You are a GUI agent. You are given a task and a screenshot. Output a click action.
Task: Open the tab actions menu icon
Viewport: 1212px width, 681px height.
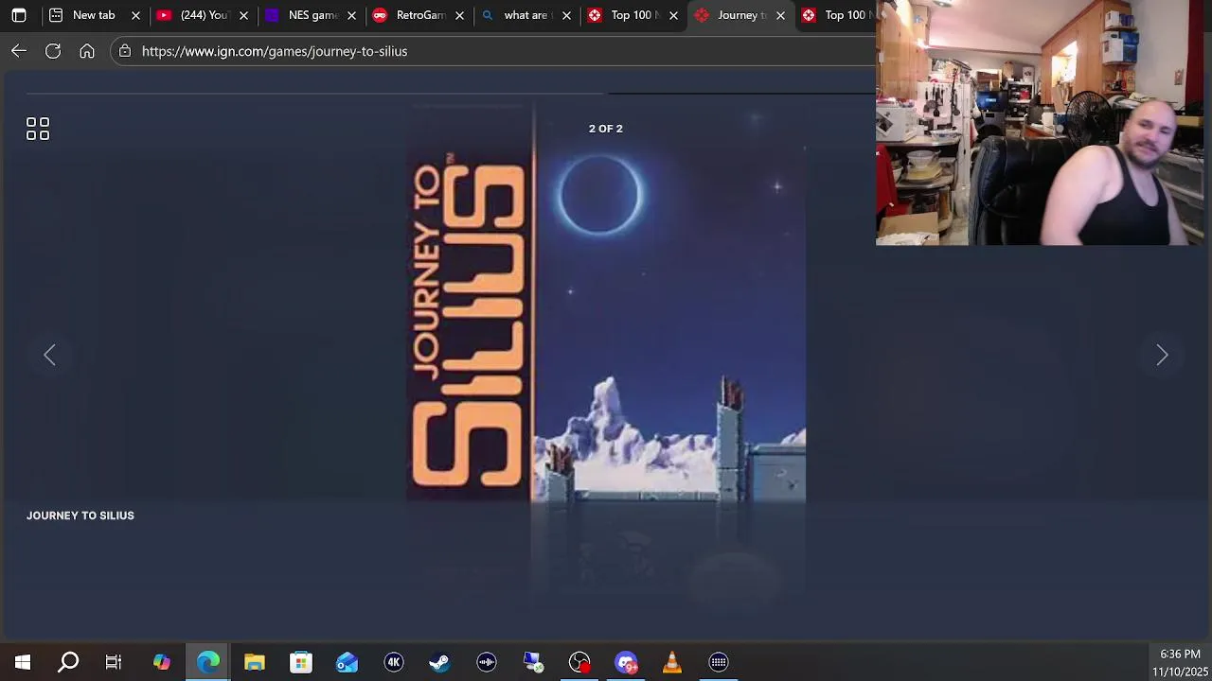pos(19,15)
